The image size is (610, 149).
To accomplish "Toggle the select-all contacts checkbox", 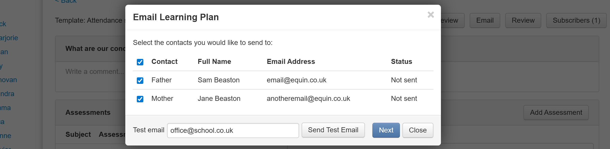I will (140, 62).
